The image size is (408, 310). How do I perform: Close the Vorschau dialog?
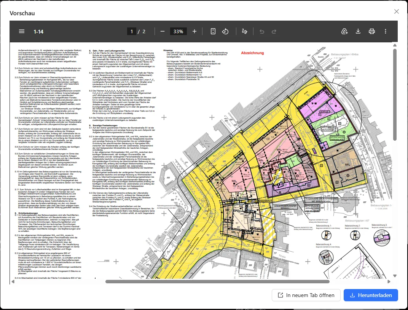396,11
